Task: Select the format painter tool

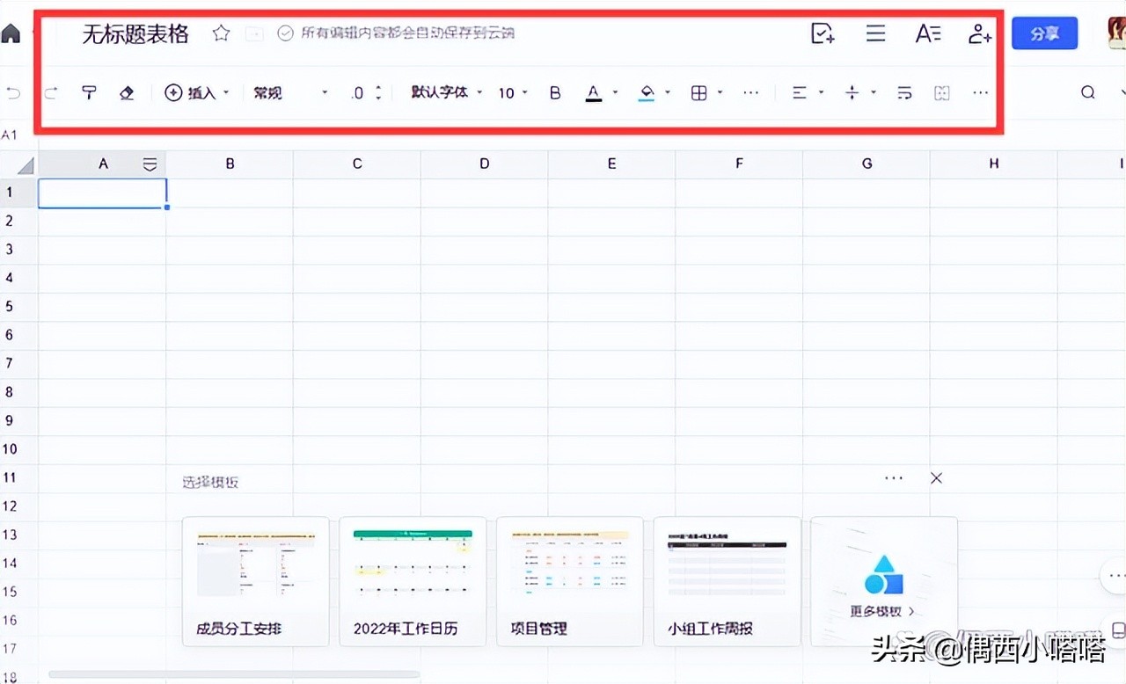Action: pos(89,92)
